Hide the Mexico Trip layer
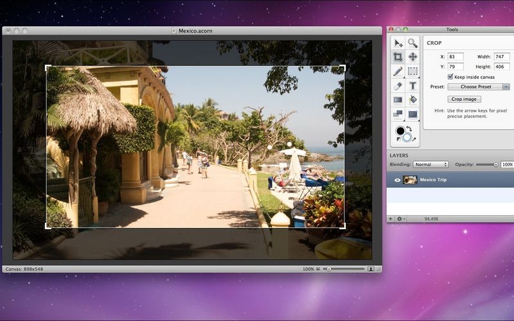The height and width of the screenshot is (321, 514). (x=397, y=180)
